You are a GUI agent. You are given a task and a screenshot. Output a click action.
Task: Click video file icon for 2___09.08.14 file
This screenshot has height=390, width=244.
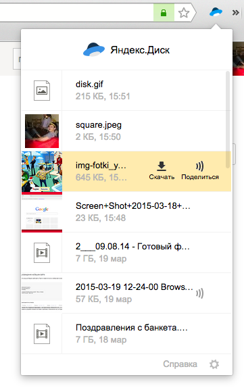[42, 253]
